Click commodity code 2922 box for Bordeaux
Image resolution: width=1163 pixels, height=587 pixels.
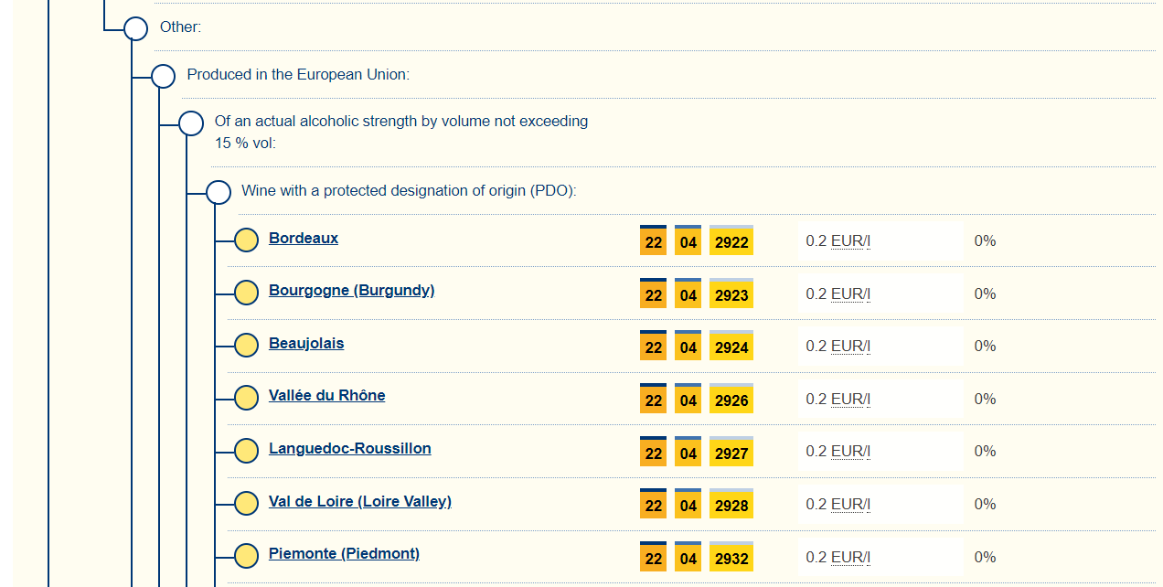coord(731,242)
